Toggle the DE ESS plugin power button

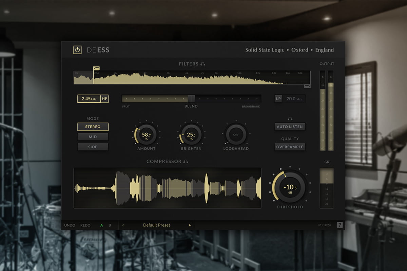(x=77, y=50)
